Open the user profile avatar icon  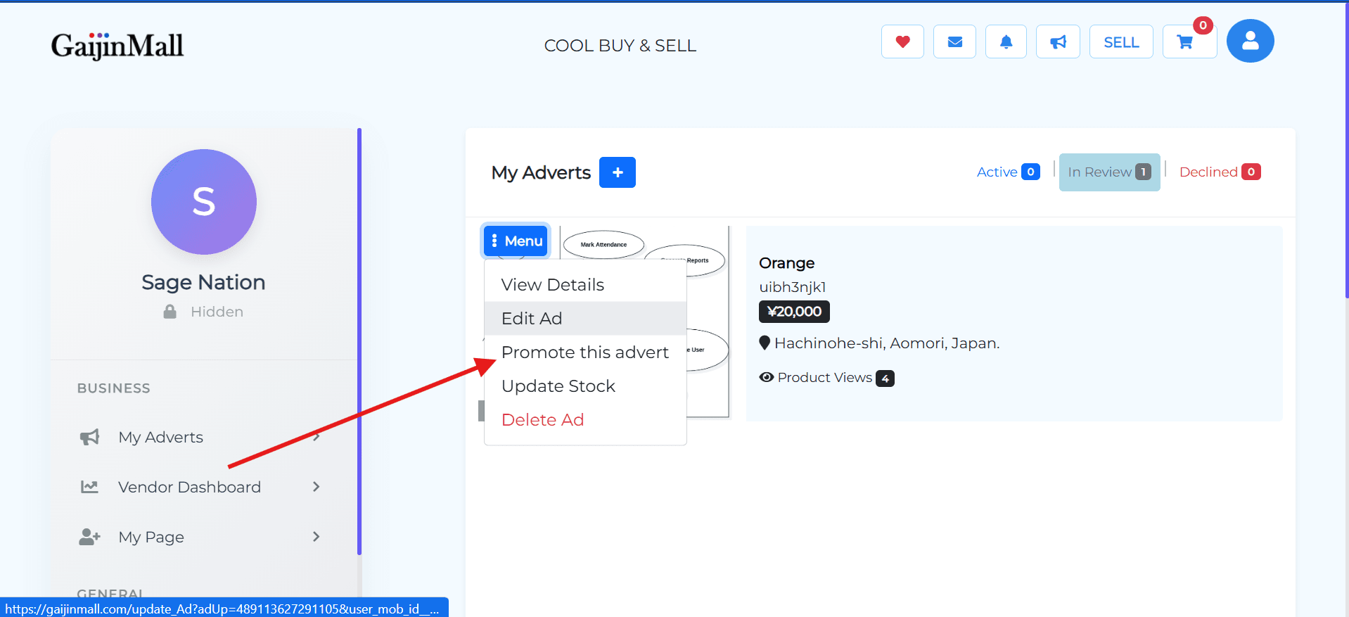pos(1250,41)
